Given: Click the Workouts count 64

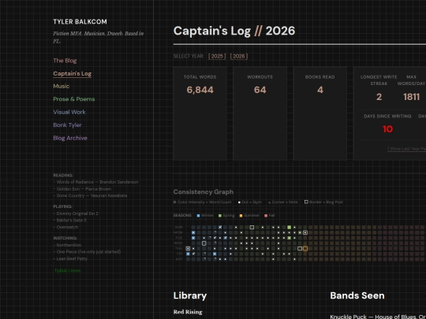Looking at the screenshot, I should pos(260,90).
